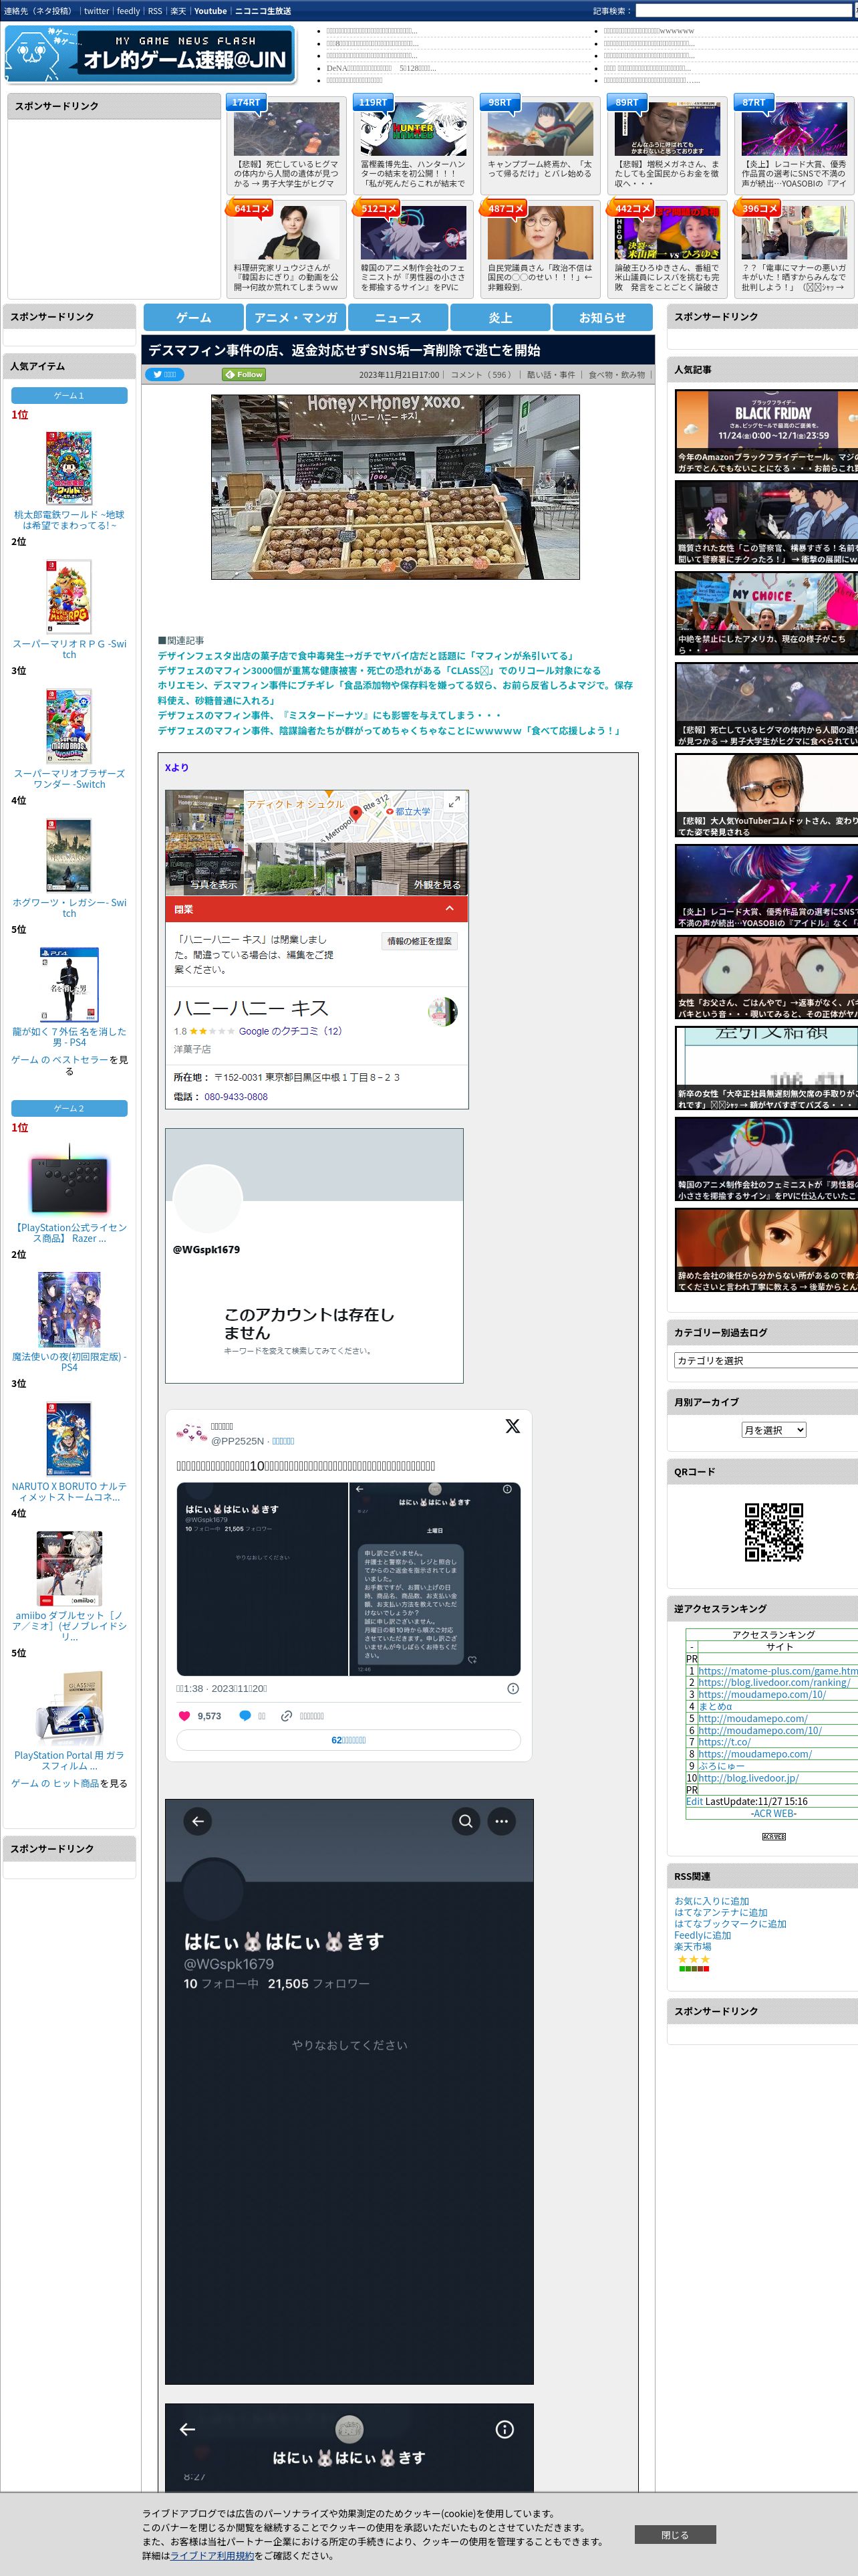Click the copy-link chain icon on tweet
The image size is (858, 2576).
tap(287, 1716)
